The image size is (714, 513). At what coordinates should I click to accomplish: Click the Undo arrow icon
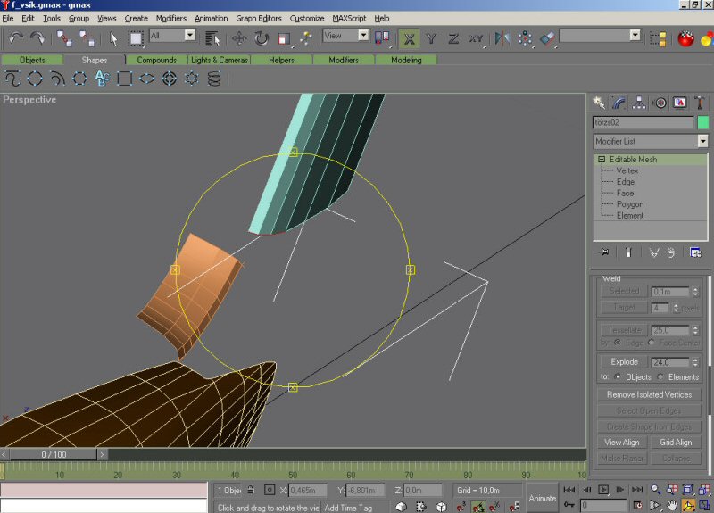15,37
